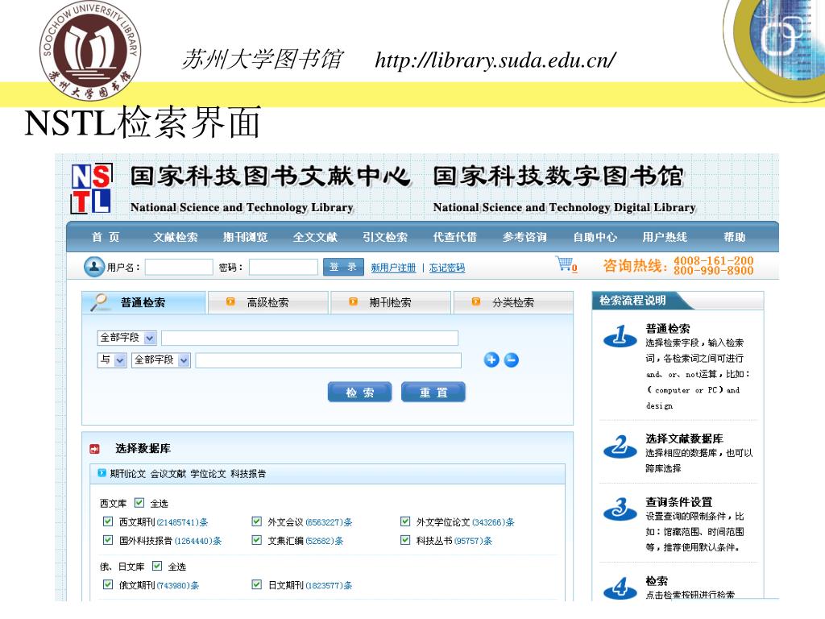Open 引文检索 menu item

tap(385, 237)
